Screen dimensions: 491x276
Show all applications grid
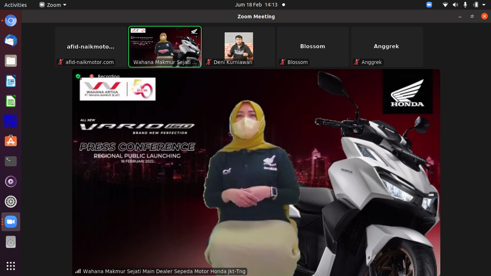coord(11,266)
